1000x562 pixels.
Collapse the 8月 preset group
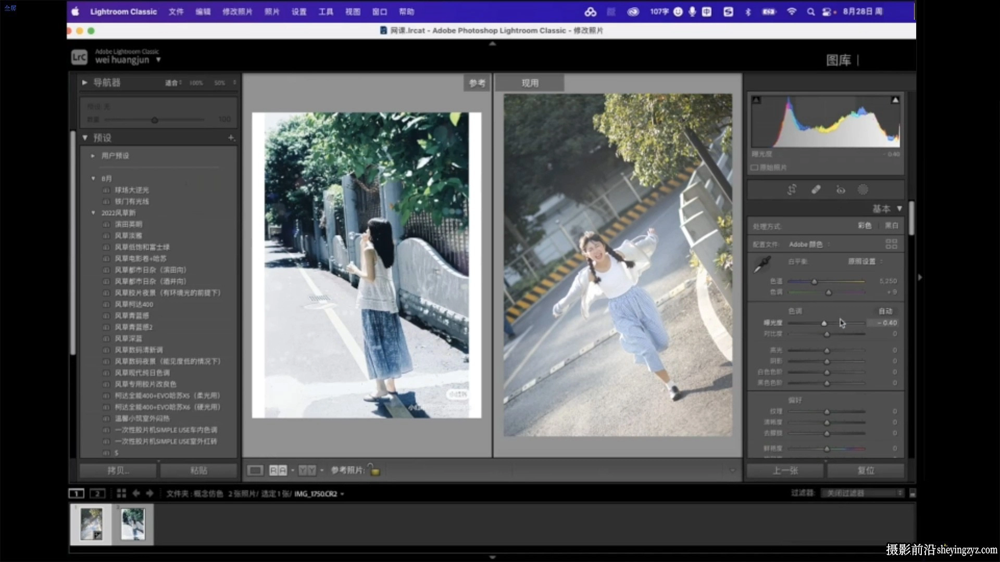coord(93,178)
